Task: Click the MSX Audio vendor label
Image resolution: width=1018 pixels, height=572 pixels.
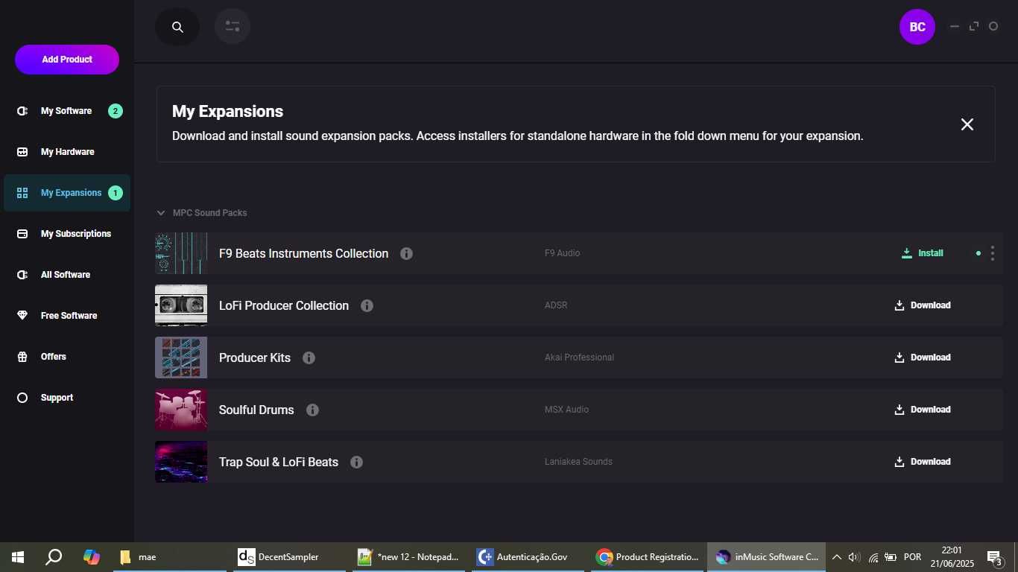Action: point(566,410)
